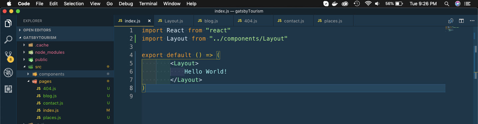Open the Code application menu
This screenshot has width=478, height=124.
[x=24, y=4]
